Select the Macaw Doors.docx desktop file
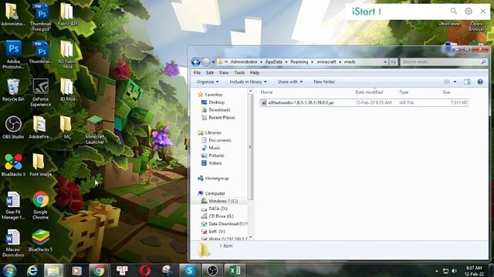Viewport: 494px width, 277px height. pyautogui.click(x=13, y=243)
